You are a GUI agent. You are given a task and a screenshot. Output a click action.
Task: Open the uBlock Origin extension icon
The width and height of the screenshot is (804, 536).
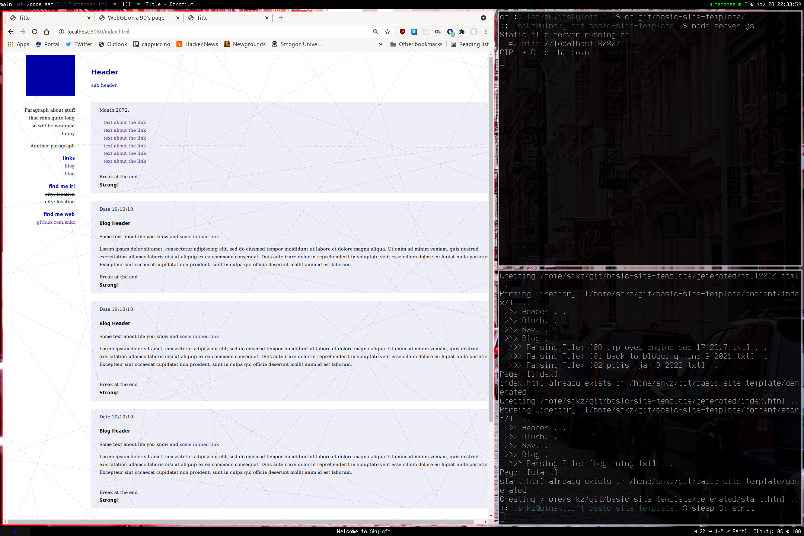tap(402, 32)
